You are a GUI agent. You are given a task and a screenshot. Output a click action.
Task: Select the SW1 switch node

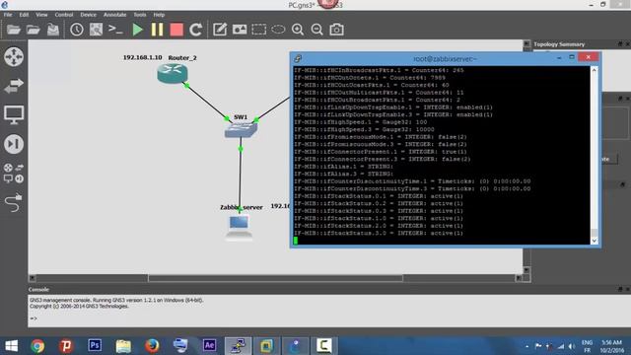point(241,129)
